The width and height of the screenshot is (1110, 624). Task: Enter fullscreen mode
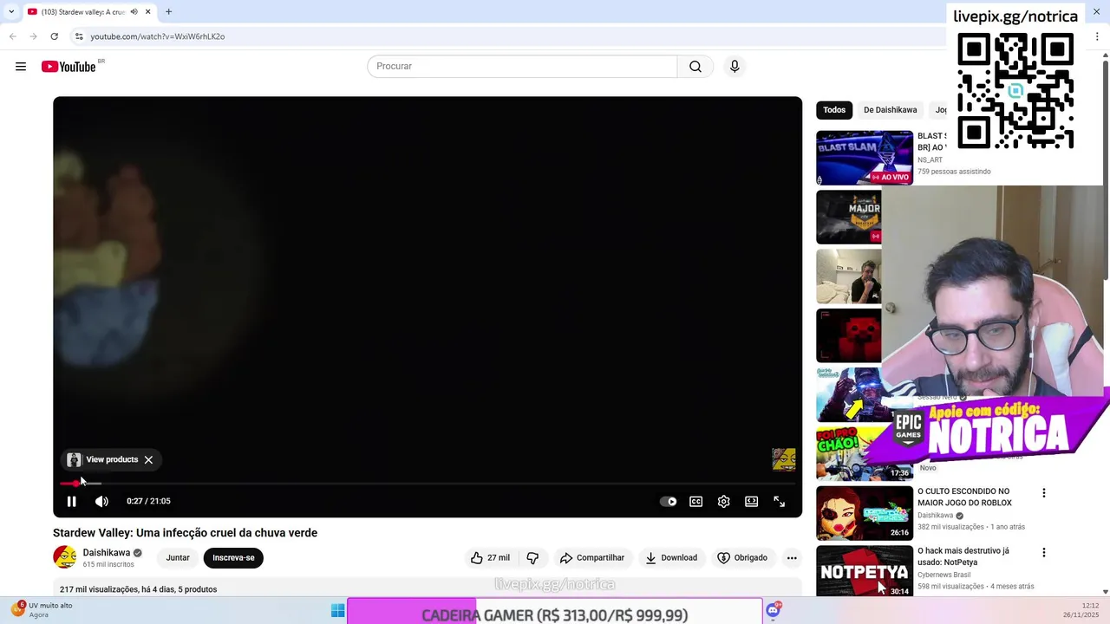pos(780,501)
